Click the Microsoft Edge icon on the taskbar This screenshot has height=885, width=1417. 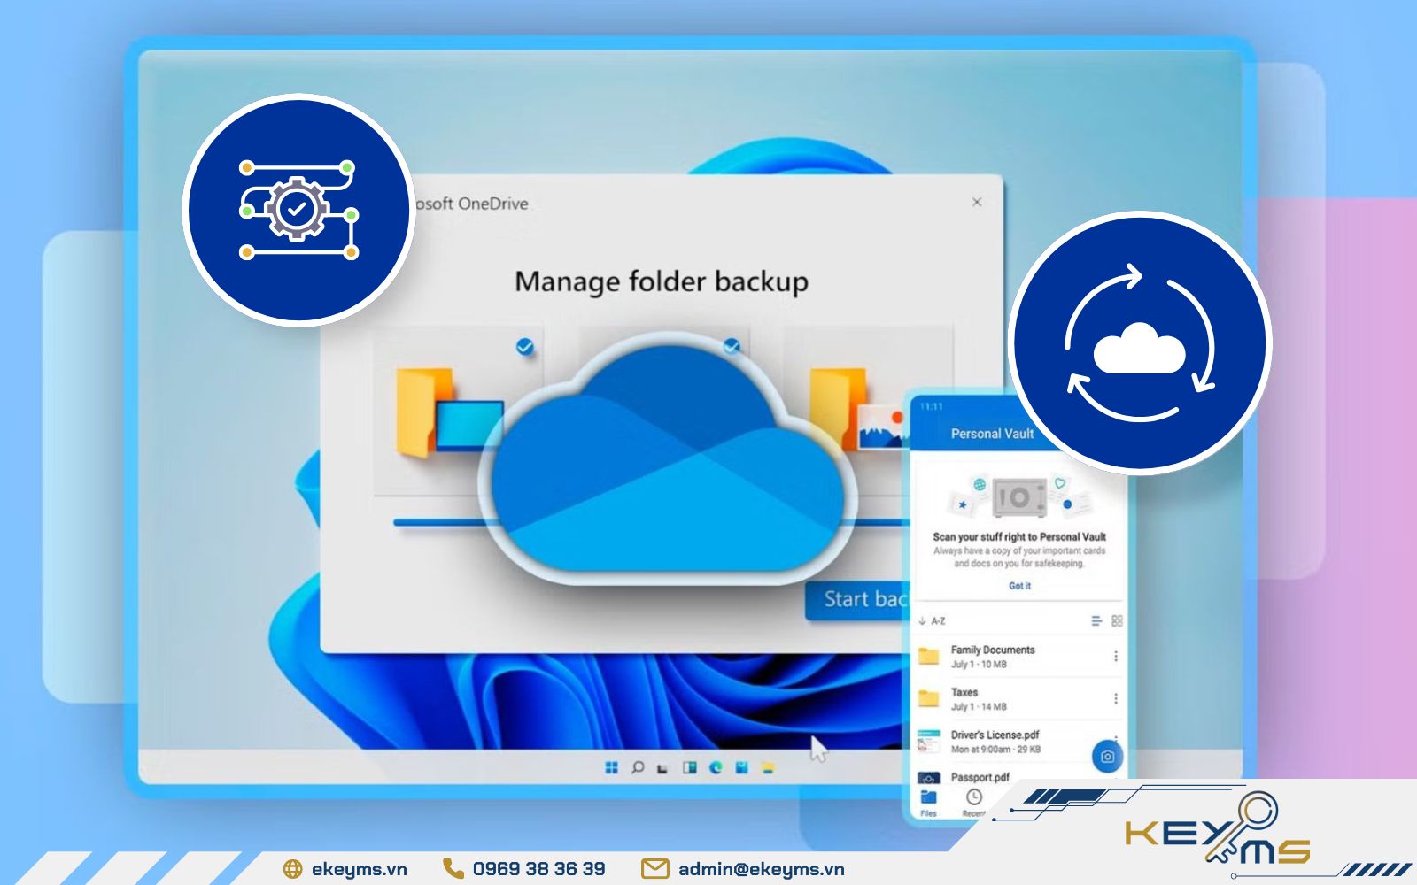click(x=715, y=768)
